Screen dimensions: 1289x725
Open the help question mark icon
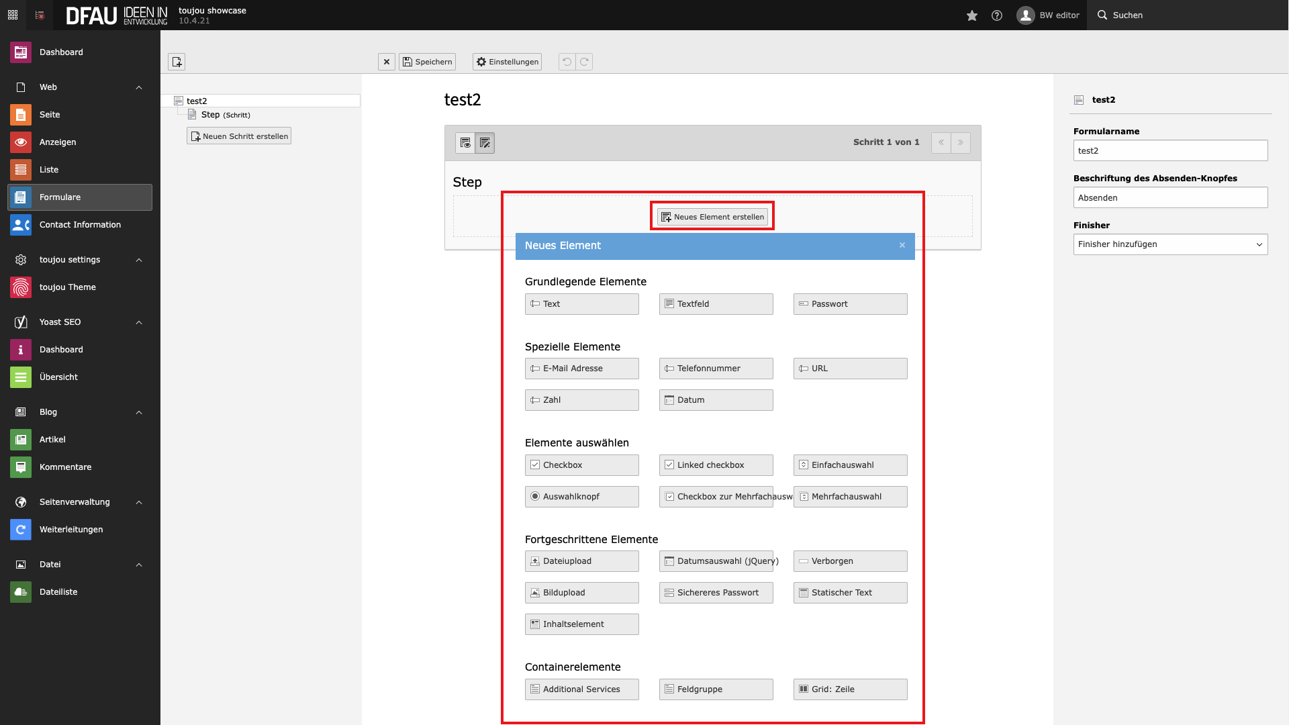click(x=997, y=15)
